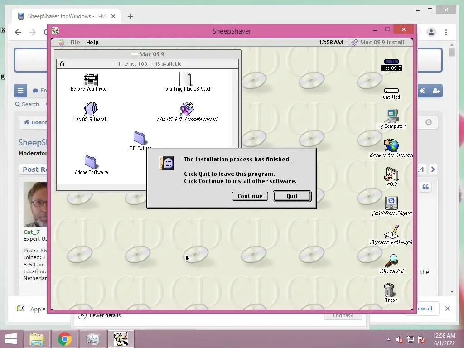Open the Chrome three-dot menu

tap(446, 32)
